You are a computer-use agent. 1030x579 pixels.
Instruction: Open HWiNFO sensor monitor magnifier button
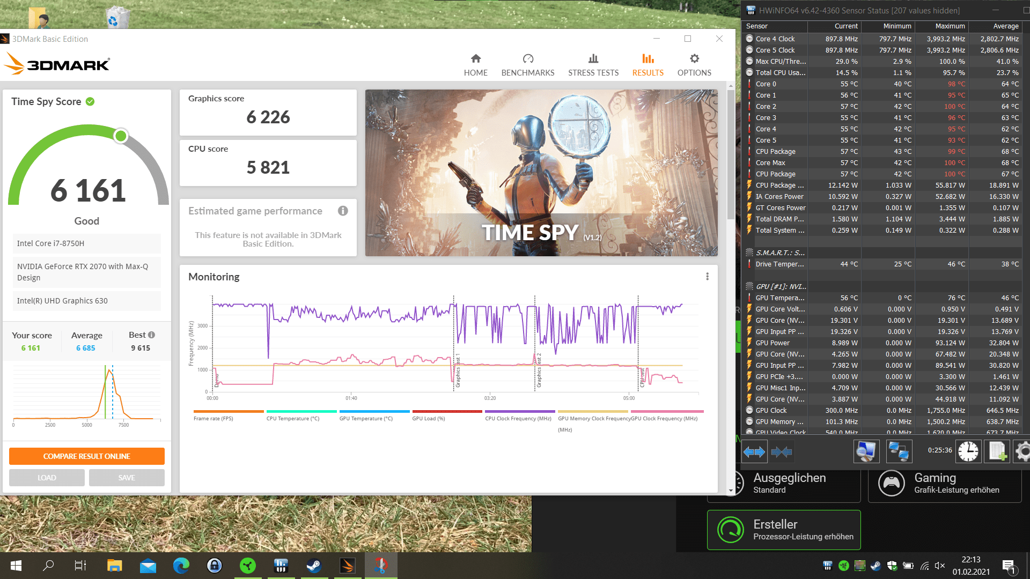coord(866,451)
